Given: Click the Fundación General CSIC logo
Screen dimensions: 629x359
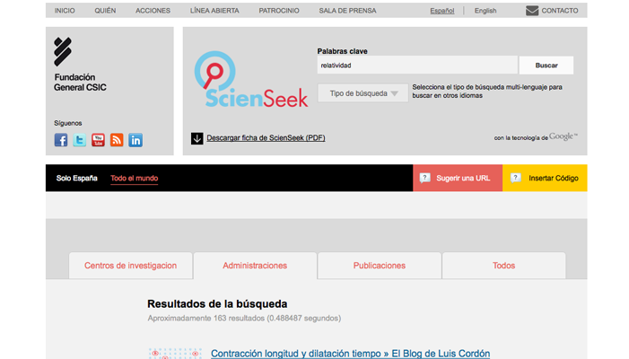Looking at the screenshot, I should (x=80, y=65).
